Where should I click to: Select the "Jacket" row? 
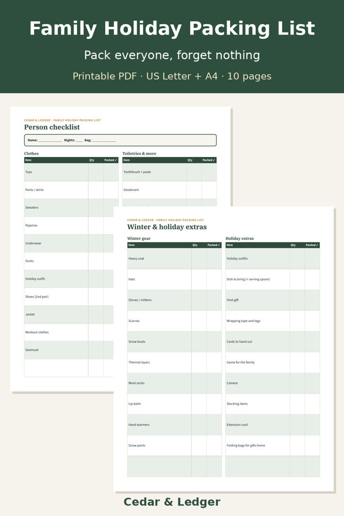coord(69,314)
